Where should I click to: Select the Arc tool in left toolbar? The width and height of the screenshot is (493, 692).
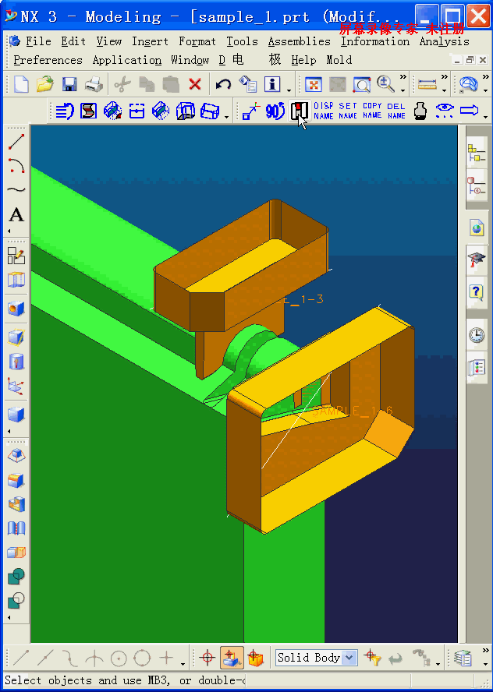16,165
